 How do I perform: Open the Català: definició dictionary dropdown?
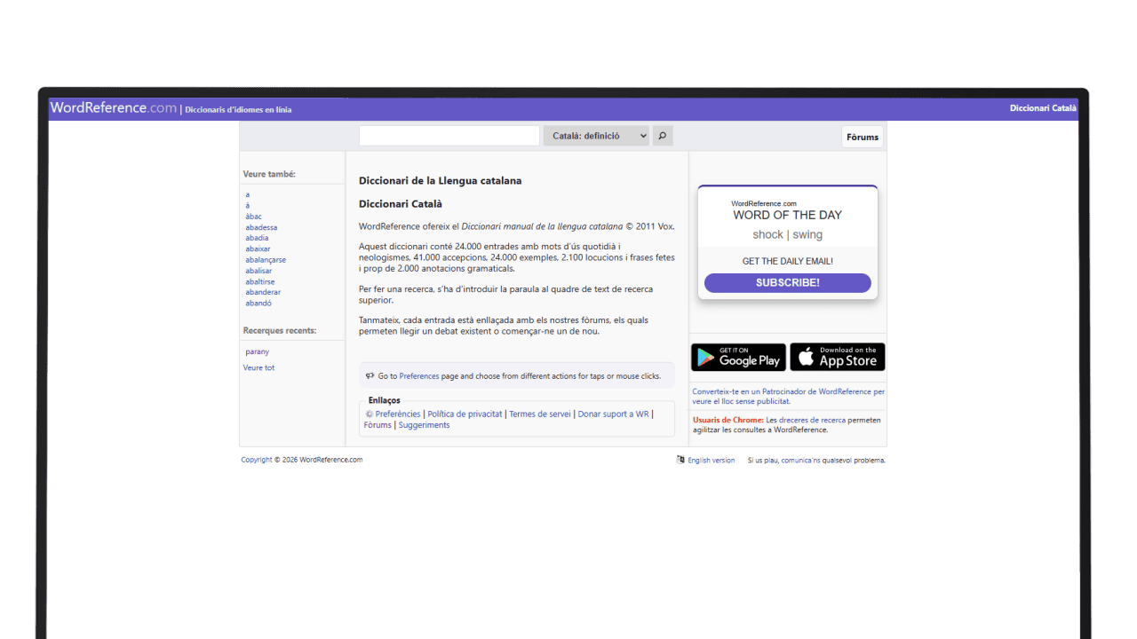597,136
